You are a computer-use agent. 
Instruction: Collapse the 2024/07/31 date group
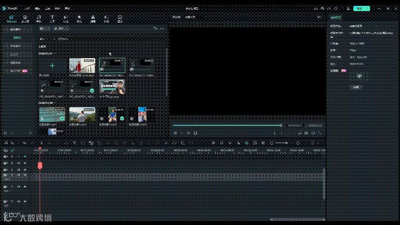(x=54, y=54)
